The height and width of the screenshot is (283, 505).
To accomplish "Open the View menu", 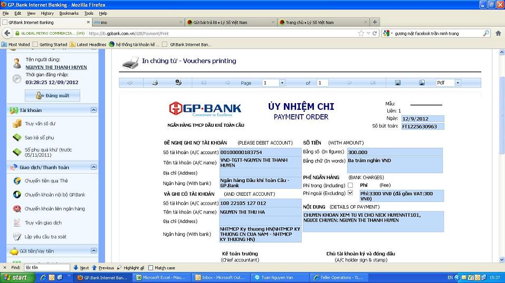I will tap(31, 14).
